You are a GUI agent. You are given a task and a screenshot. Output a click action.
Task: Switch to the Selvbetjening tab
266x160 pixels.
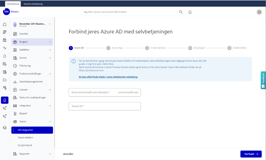13,4
